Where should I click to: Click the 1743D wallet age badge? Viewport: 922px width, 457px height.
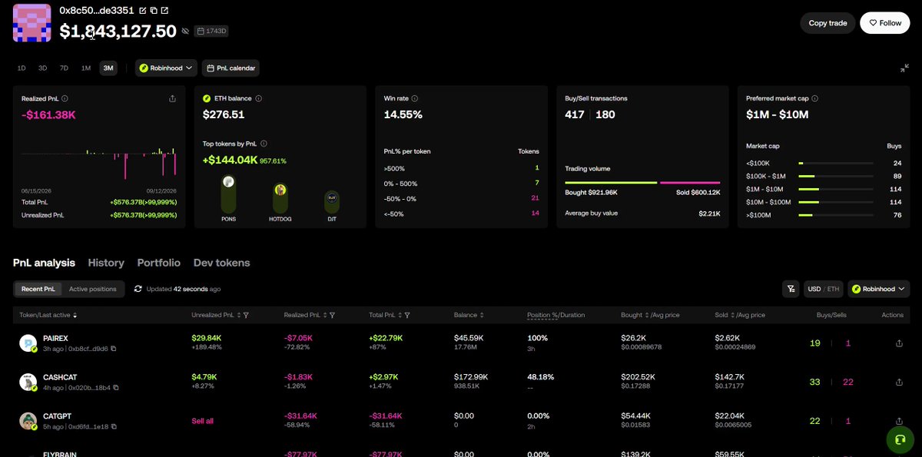tap(212, 31)
